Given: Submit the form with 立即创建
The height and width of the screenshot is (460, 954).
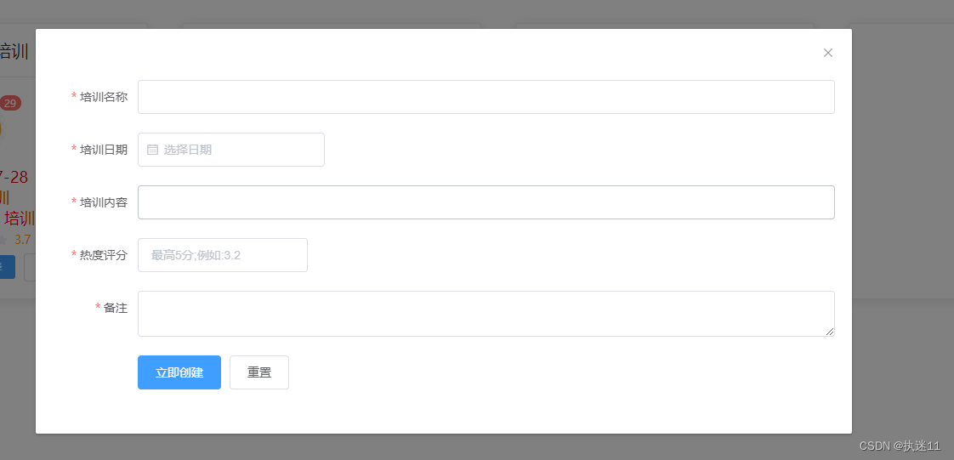Looking at the screenshot, I should point(179,372).
